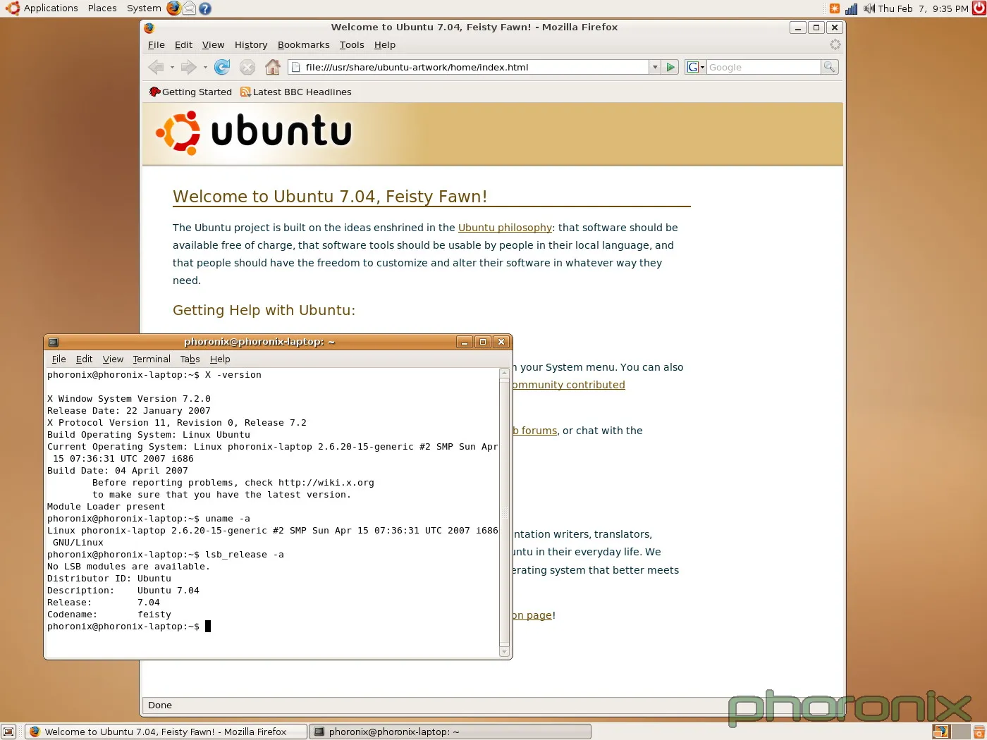This screenshot has width=987, height=740.
Task: Click 'X Window System Version 7.2.0' line
Action: [x=129, y=399]
